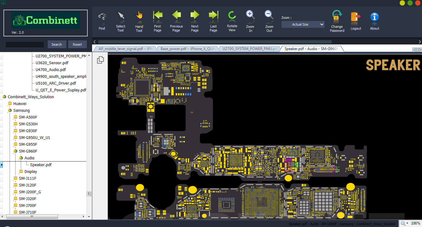Click the Reset button
Viewport: 422px width, 227px height.
[77, 44]
